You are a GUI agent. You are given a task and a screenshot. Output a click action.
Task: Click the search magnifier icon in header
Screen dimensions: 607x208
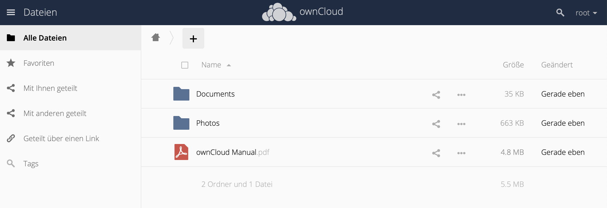[x=560, y=13]
